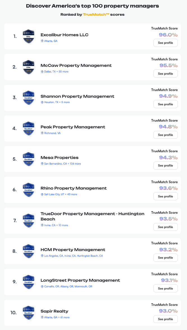Viewport: 187px width, 330px height.
Task: Click the Excellent badge for Shannon Property Management
Action: 28,97
